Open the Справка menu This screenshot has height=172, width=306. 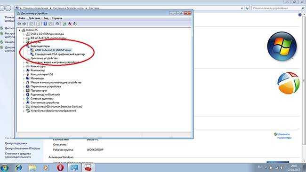click(57, 18)
